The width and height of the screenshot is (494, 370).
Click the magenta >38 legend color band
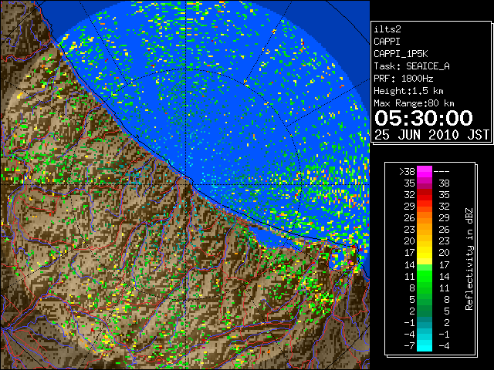(425, 171)
